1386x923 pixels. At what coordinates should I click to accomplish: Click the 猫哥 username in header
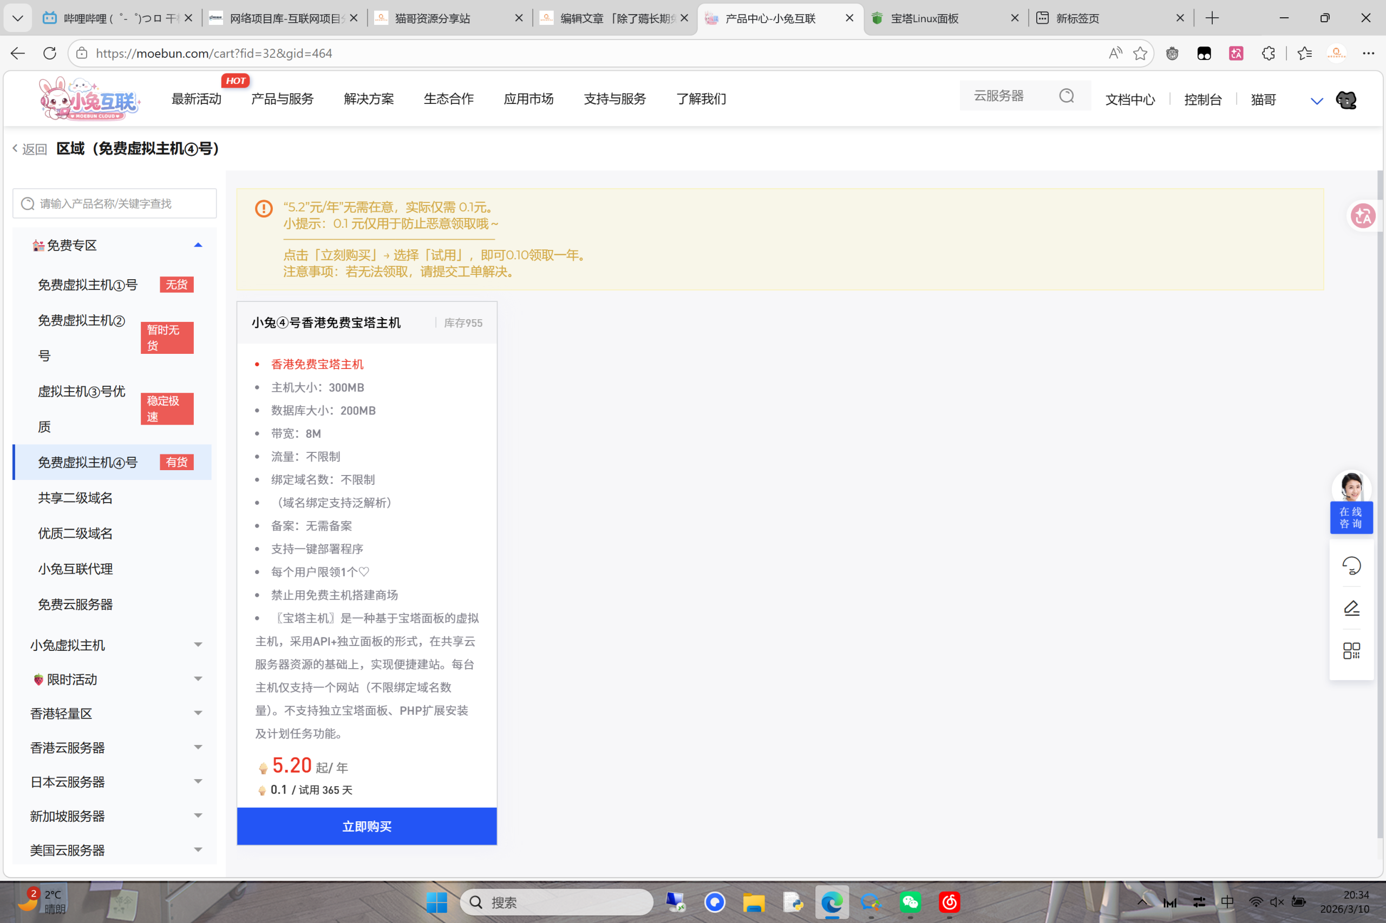tap(1263, 100)
